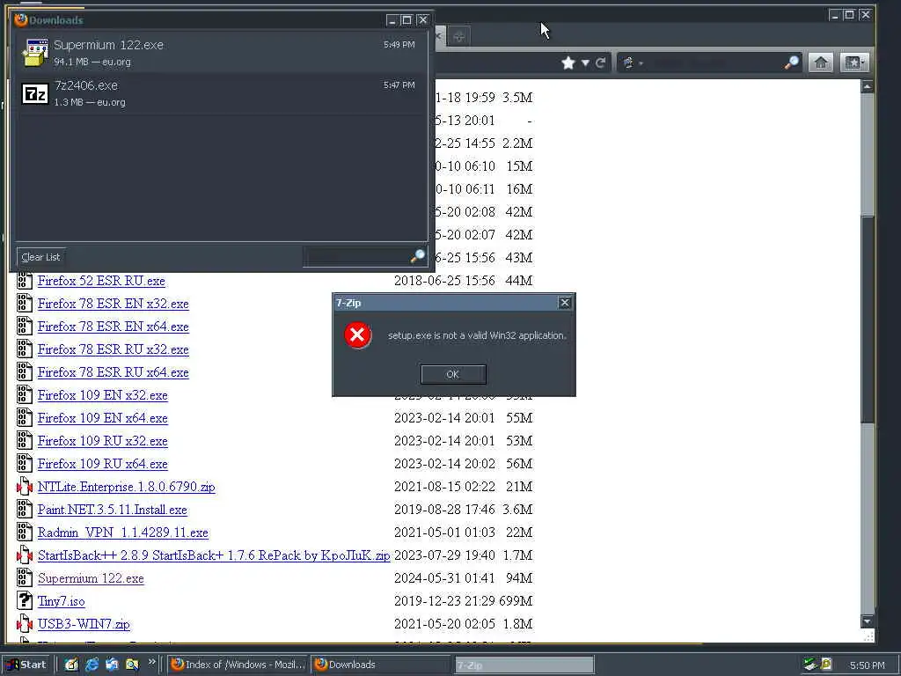This screenshot has width=901, height=676.
Task: Click the archive icon beside NTLite.Enterprise zip
Action: click(x=24, y=487)
